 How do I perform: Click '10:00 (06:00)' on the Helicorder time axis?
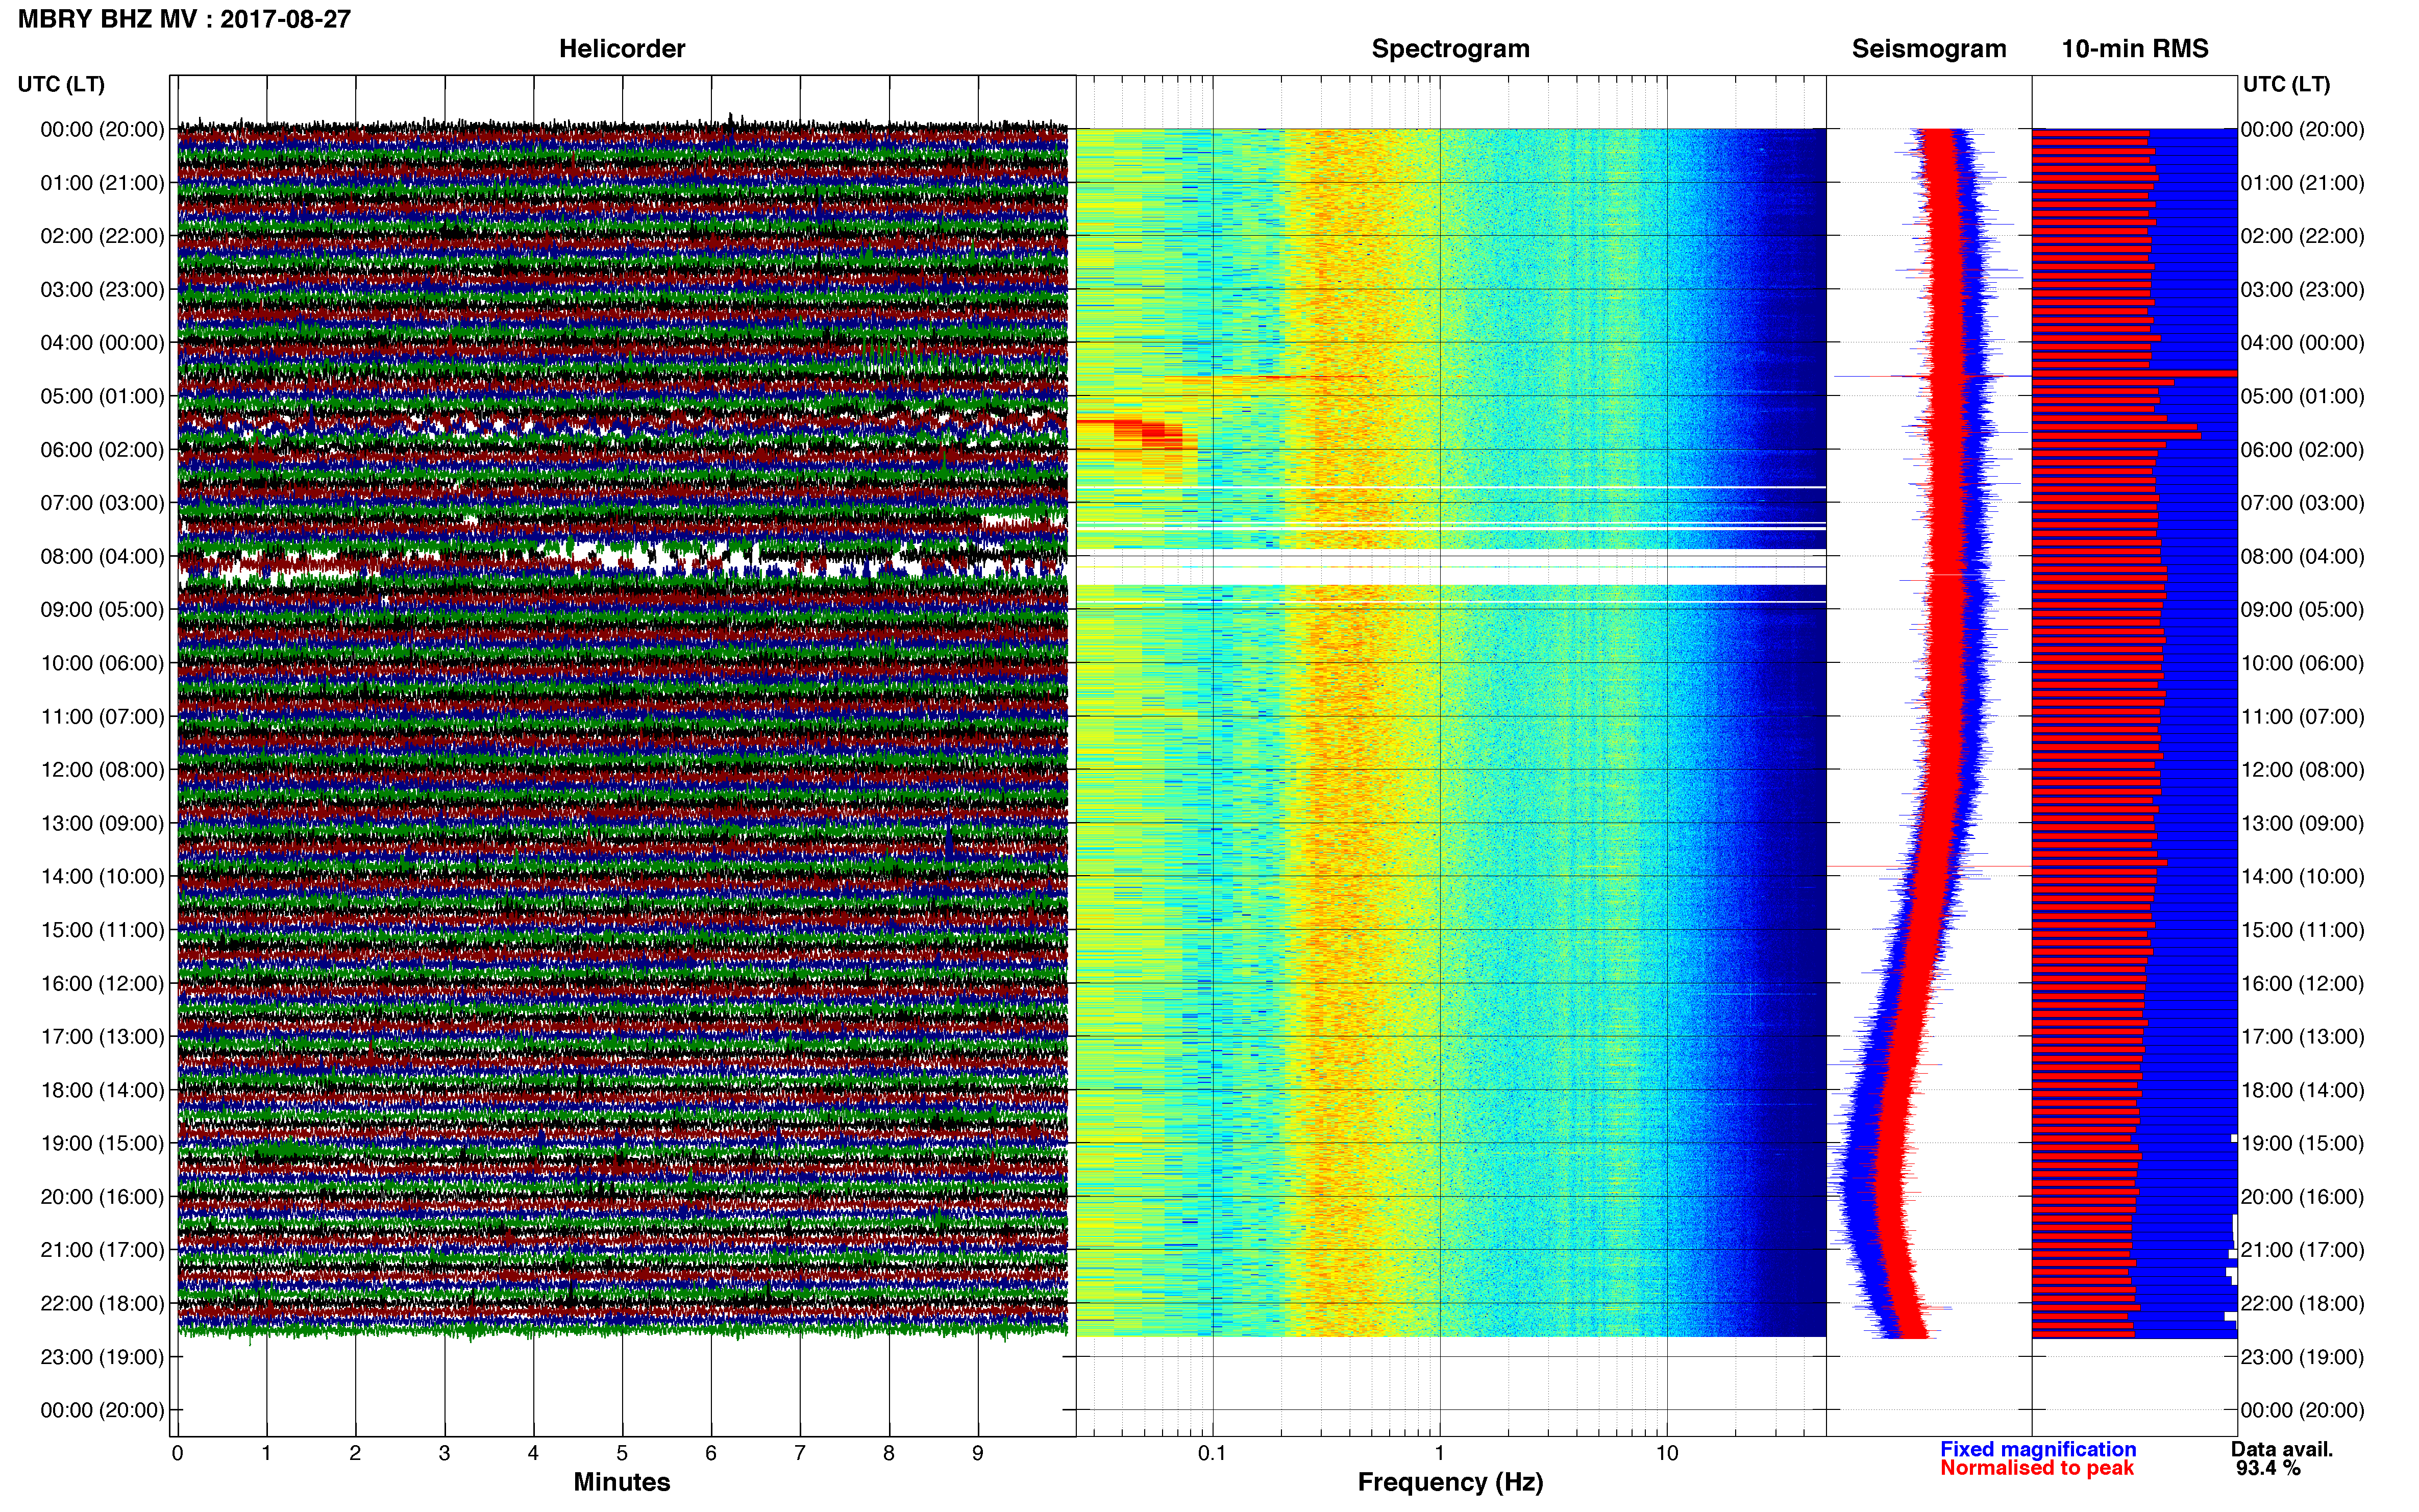pyautogui.click(x=102, y=663)
